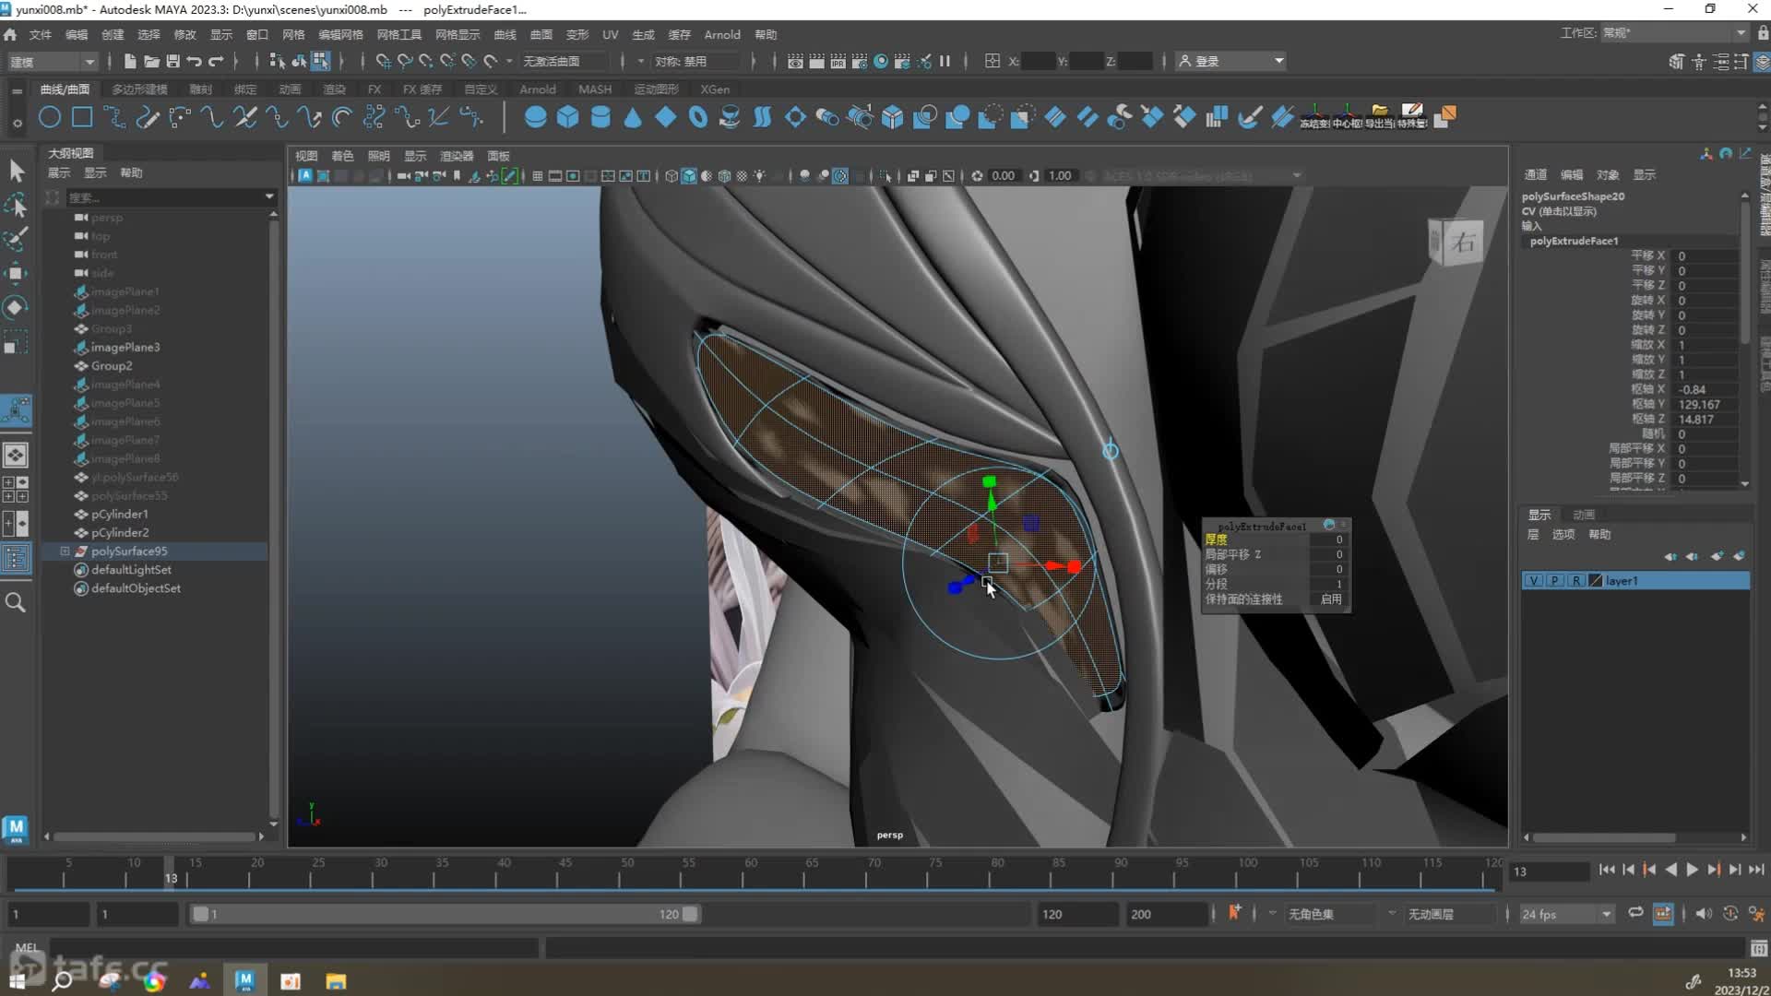The height and width of the screenshot is (996, 1771).
Task: Open the Maya app icon at bottom left
Action: 16,828
